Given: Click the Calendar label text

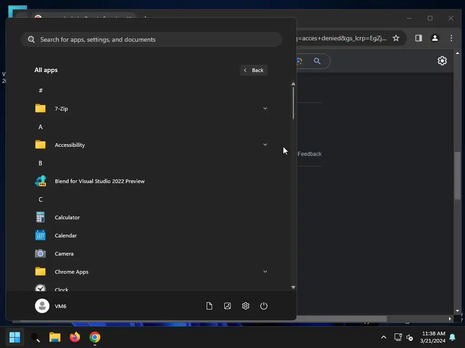Looking at the screenshot, I should coord(66,236).
